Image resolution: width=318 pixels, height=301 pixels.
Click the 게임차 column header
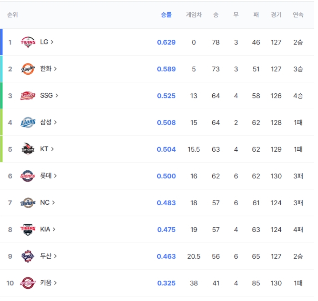(x=194, y=15)
